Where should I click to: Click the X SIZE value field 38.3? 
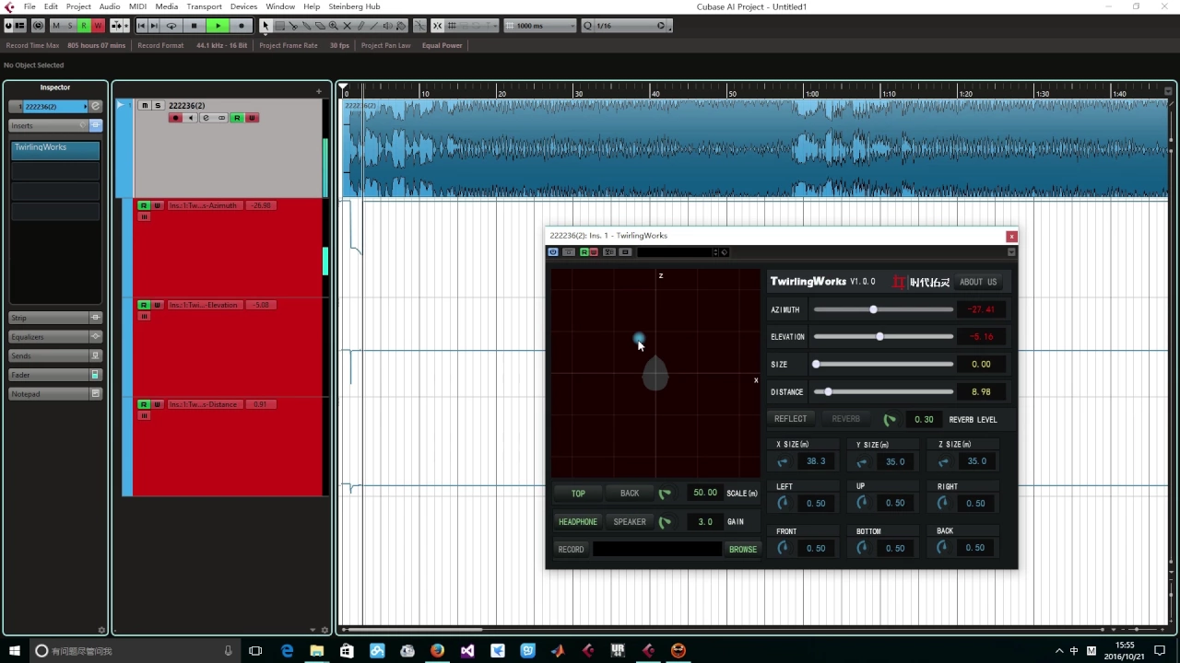[816, 461]
